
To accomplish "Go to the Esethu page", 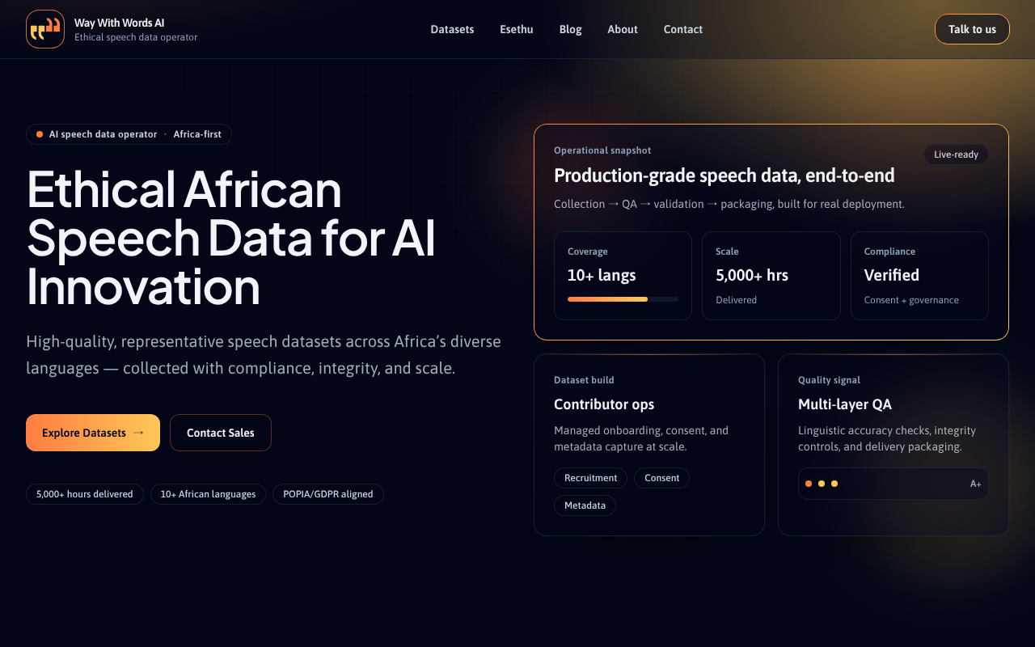I will [x=517, y=29].
